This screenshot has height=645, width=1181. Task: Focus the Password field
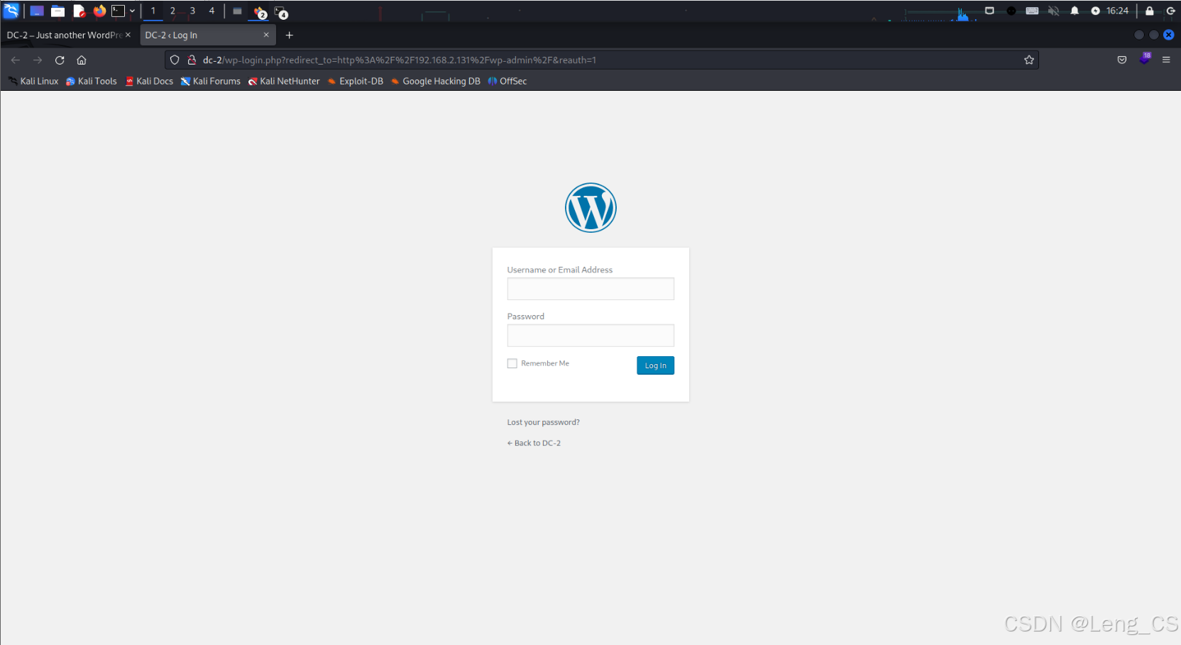[x=590, y=336]
